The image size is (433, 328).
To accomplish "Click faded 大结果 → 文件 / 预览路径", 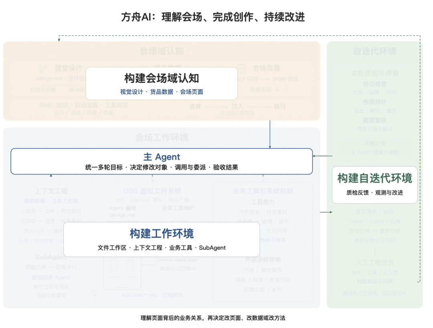I will [x=51, y=211].
